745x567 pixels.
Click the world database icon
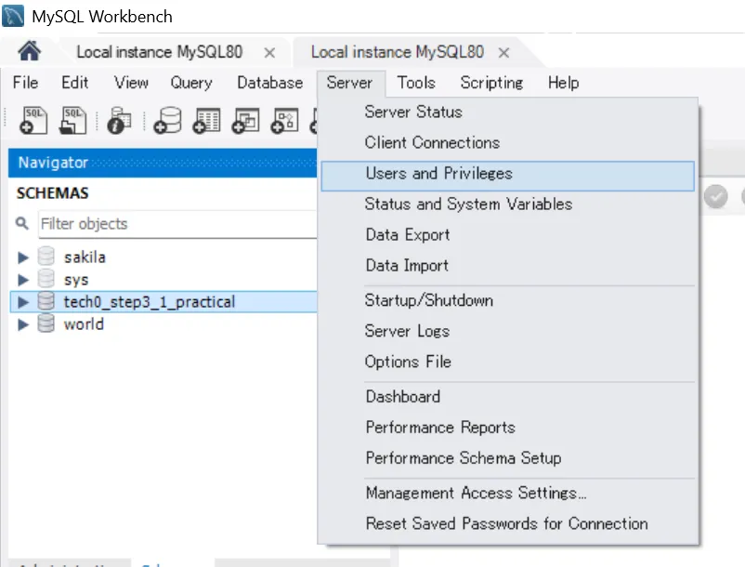click(x=46, y=323)
